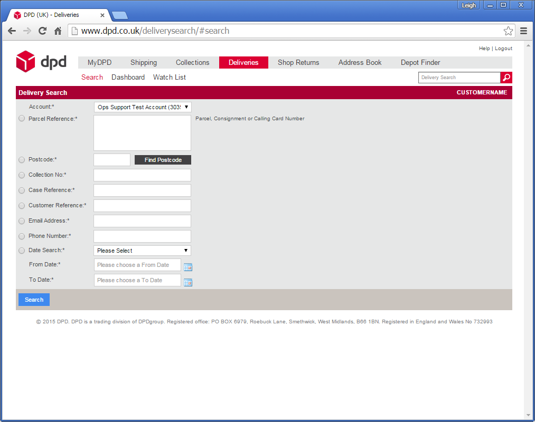Viewport: 535px width, 422px height.
Task: Click the To Date input field
Action: (137, 280)
